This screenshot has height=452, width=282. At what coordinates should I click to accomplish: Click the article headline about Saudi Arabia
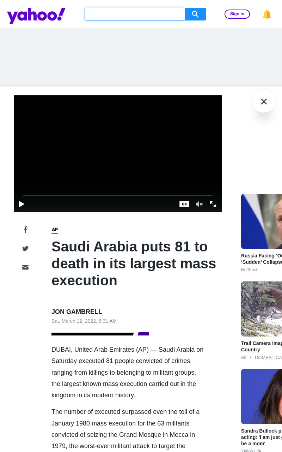[134, 263]
